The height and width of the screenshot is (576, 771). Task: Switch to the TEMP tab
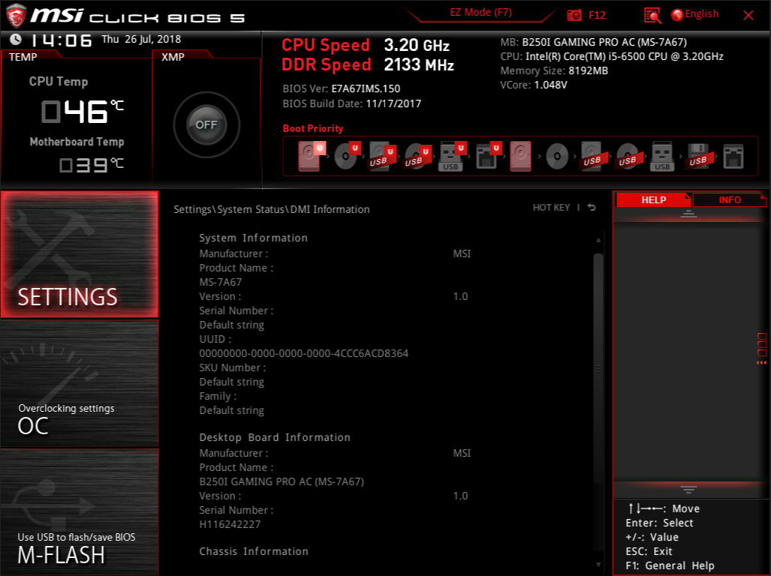point(23,56)
